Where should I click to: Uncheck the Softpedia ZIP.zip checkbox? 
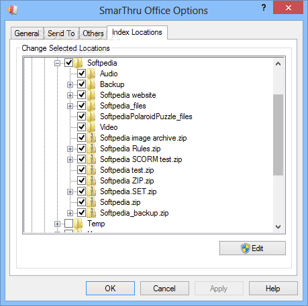(81, 181)
